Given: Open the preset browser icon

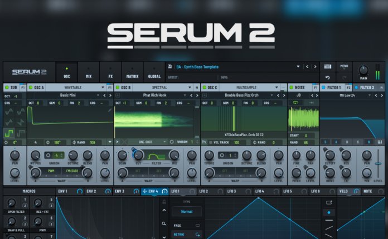Looking at the screenshot, I should click(x=328, y=67).
